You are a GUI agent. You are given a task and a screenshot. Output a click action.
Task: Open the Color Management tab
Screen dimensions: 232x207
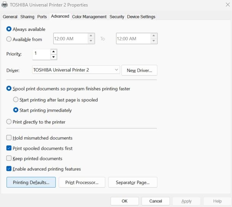[x=89, y=17]
